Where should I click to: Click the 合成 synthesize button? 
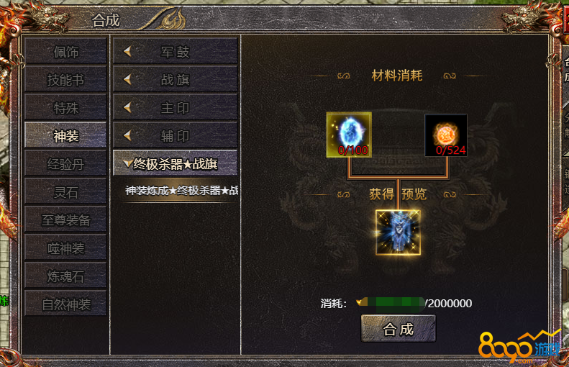(x=399, y=329)
